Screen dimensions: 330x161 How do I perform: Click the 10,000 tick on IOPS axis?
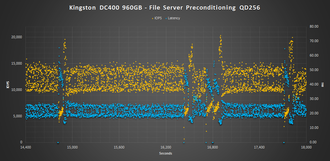16,90
